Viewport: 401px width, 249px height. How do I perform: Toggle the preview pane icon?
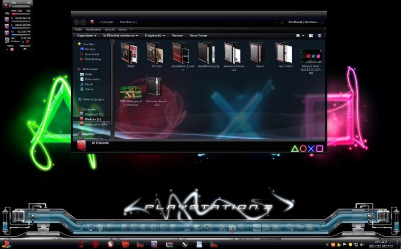click(x=311, y=35)
